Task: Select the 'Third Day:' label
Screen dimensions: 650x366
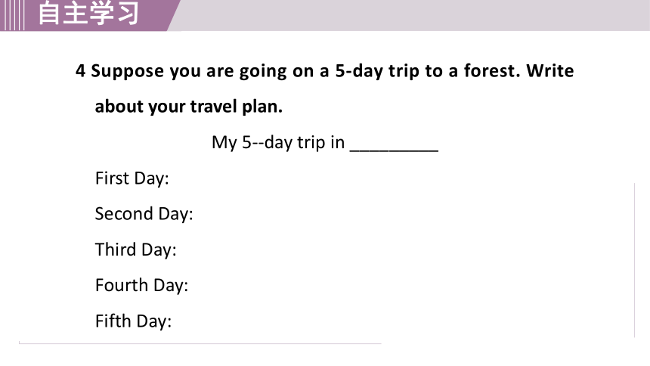Action: [135, 250]
